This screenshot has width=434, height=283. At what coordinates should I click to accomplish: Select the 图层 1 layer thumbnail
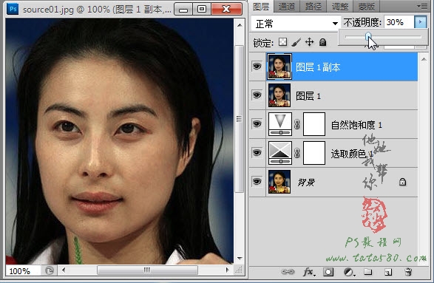point(279,95)
